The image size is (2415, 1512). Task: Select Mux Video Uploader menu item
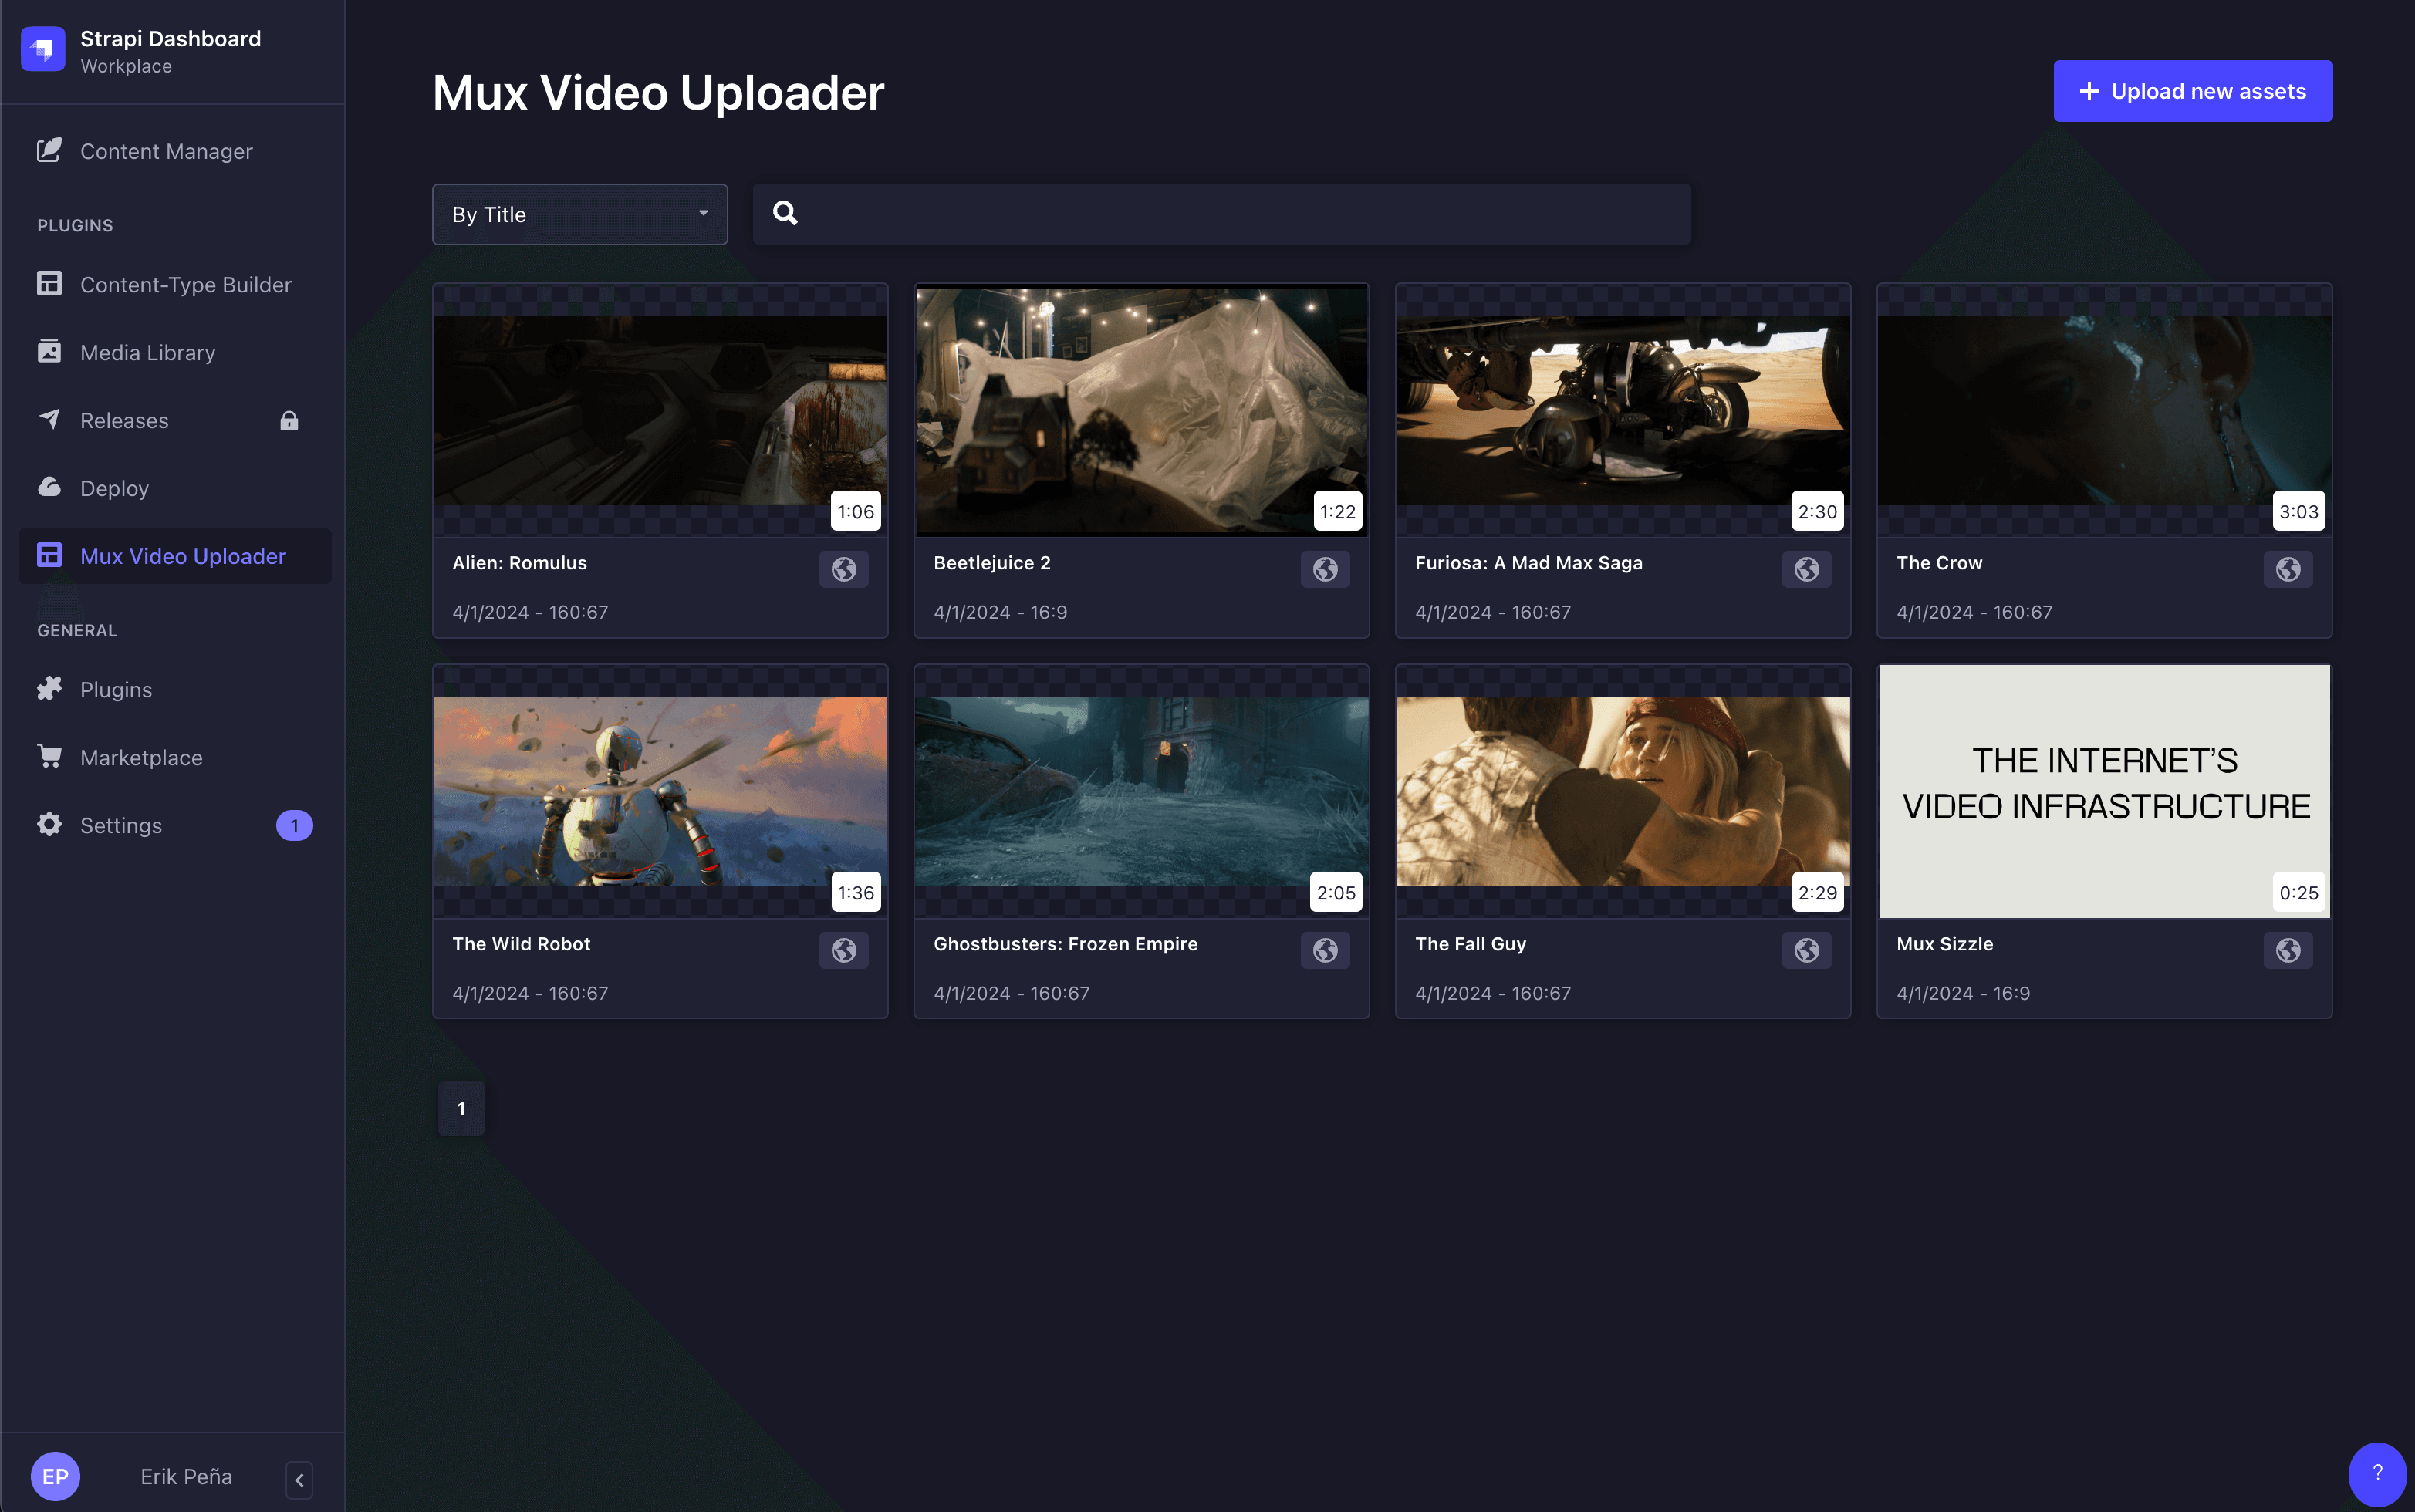point(183,556)
